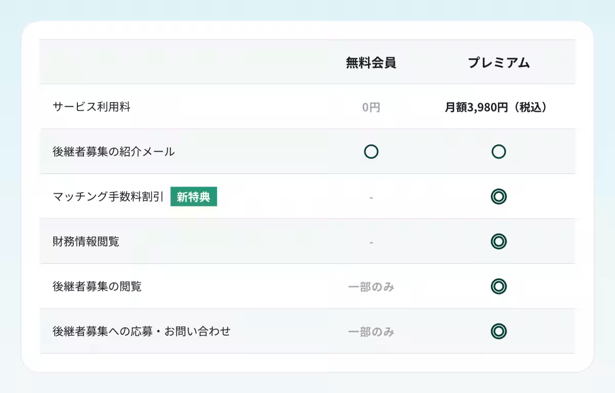Click the 新特典 green badge
The width and height of the screenshot is (615, 393).
pyautogui.click(x=194, y=196)
